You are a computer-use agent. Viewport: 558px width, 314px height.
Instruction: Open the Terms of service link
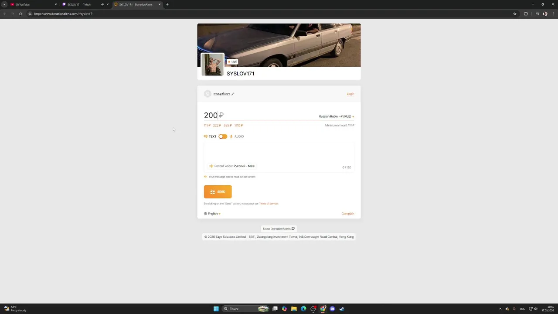click(x=269, y=204)
